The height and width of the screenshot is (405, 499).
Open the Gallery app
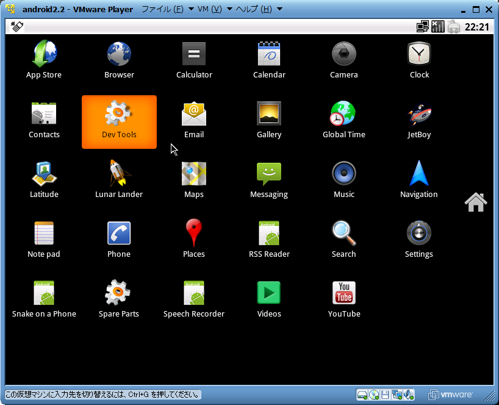269,120
